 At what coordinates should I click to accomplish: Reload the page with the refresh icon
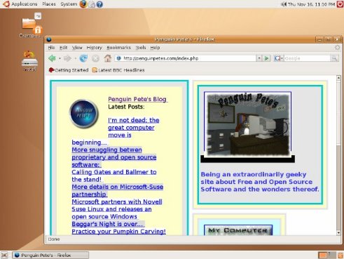point(83,58)
